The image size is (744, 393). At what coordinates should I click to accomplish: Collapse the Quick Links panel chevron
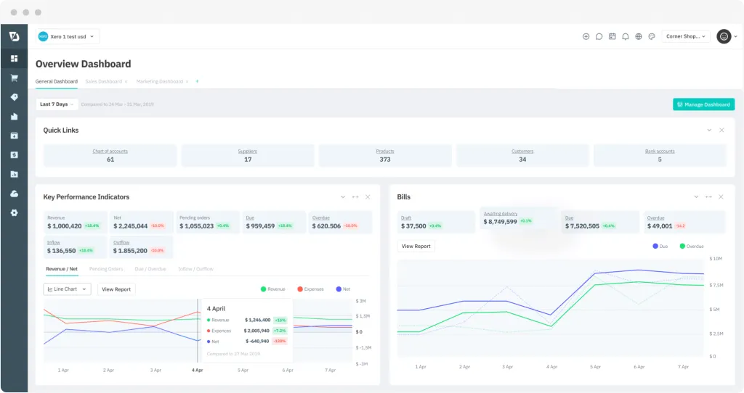click(x=709, y=131)
